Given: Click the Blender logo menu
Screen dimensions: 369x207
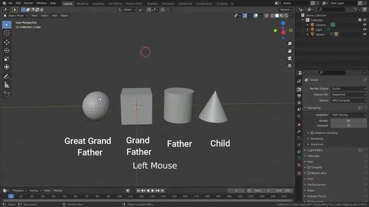Looking at the screenshot, I should point(4,3).
